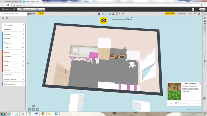207x116 pixels.
Task: Open the Проект hamburger menu
Action: pos(32,13)
